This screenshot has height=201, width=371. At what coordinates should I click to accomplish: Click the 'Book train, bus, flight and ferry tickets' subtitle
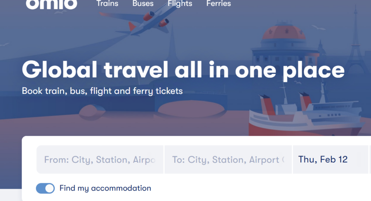tap(102, 91)
